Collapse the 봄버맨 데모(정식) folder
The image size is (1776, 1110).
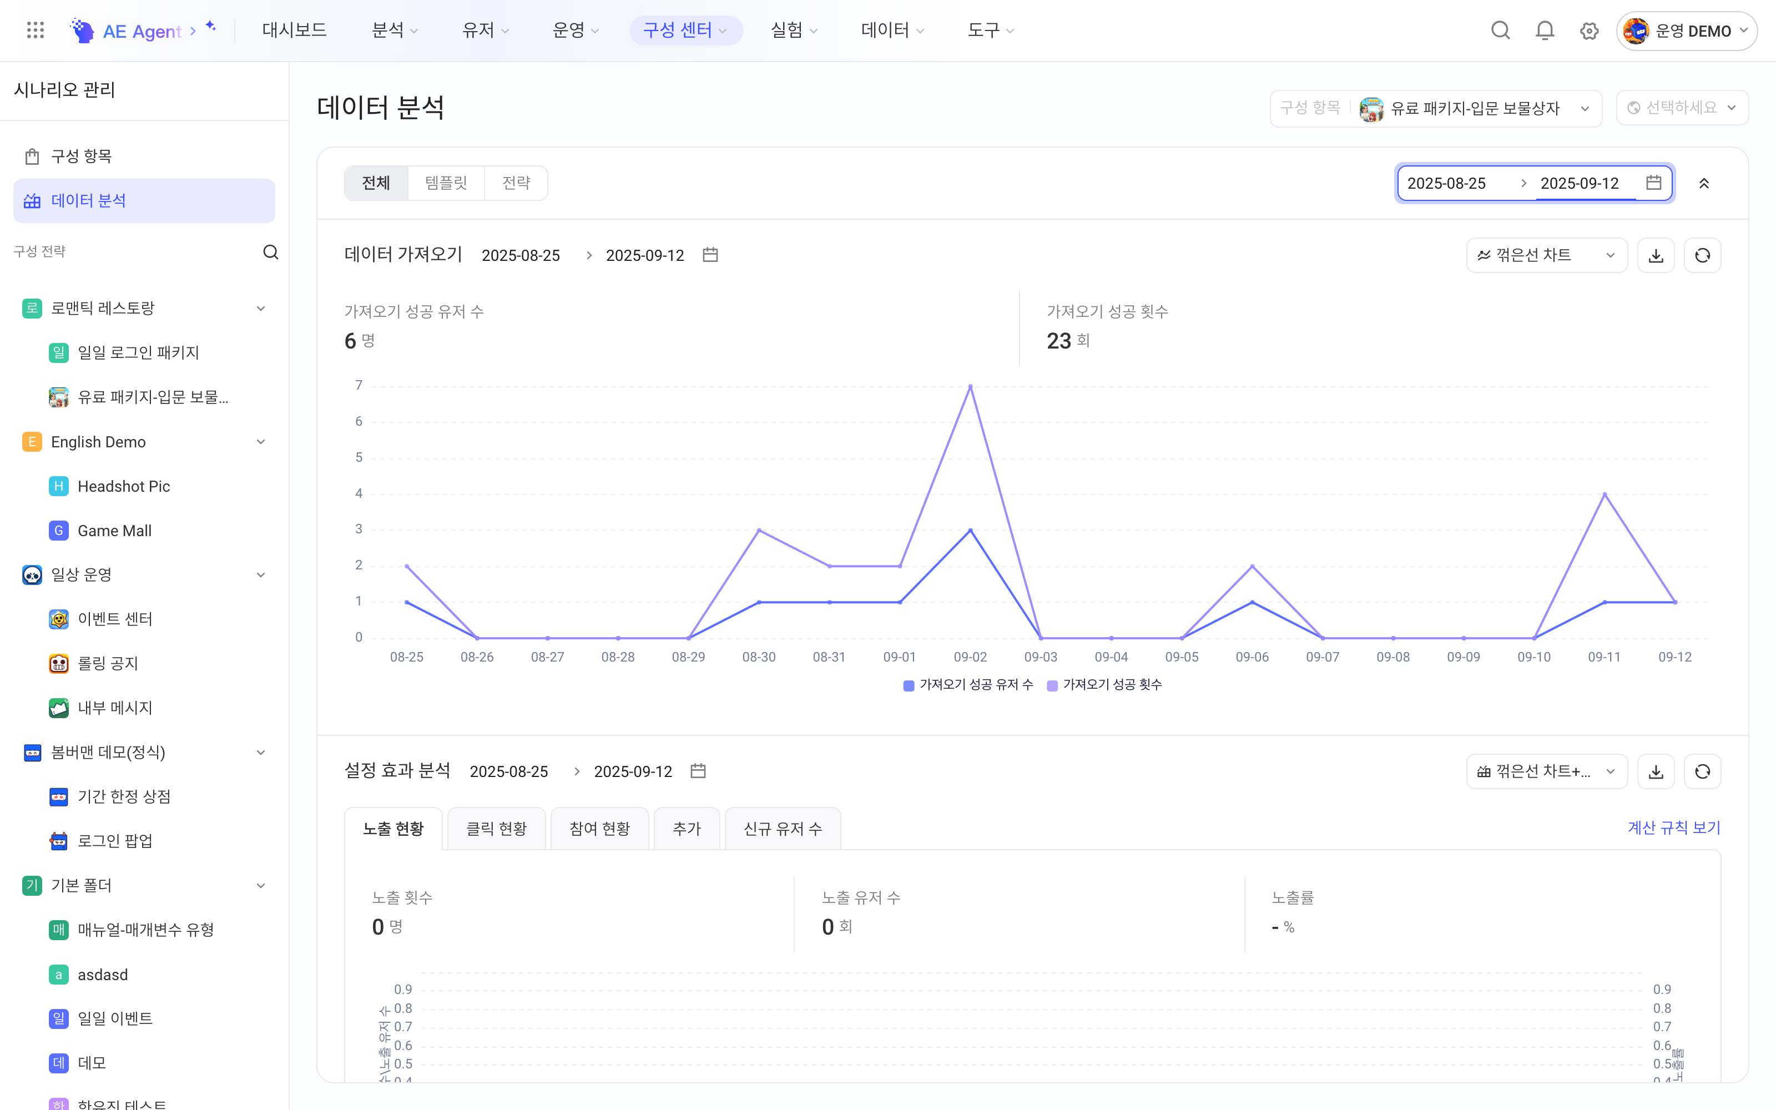point(260,753)
